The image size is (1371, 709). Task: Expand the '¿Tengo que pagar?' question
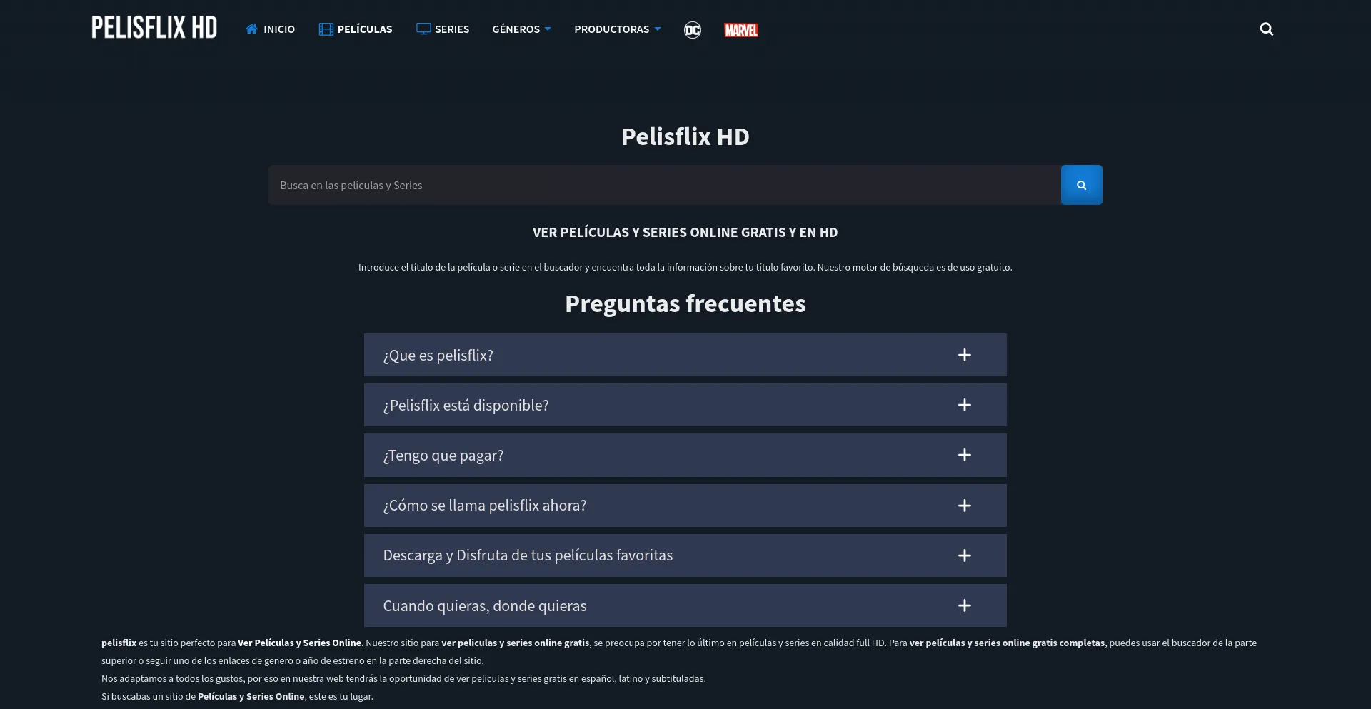point(685,455)
